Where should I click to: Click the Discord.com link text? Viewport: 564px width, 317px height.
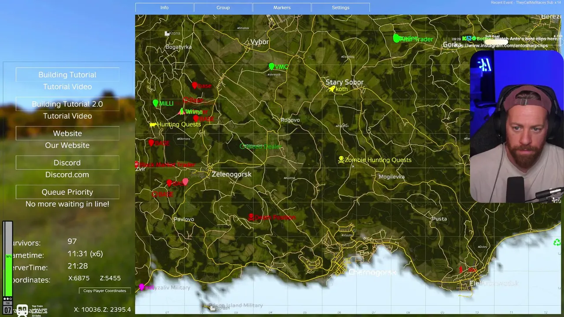(x=67, y=174)
